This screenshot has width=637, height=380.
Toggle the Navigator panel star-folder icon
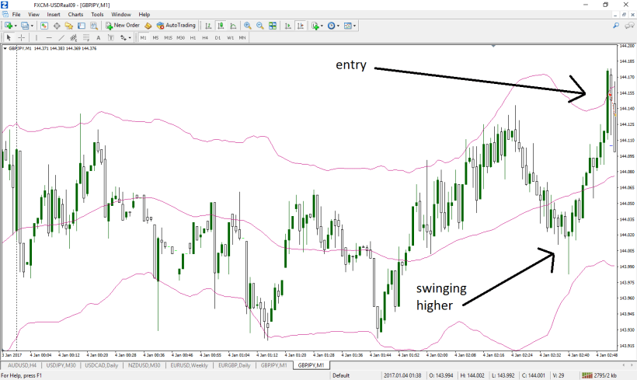[x=68, y=26]
